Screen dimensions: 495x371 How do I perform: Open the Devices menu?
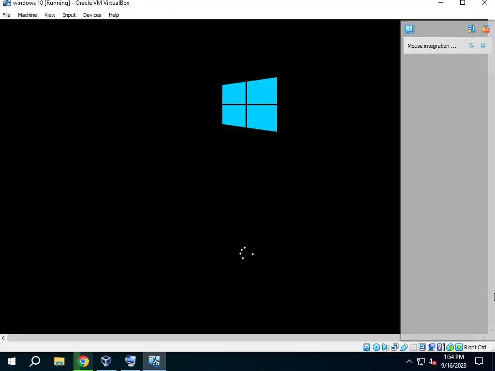92,15
